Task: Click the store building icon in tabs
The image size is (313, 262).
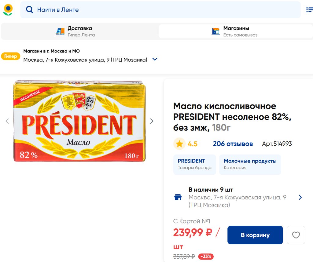Action: (x=216, y=31)
